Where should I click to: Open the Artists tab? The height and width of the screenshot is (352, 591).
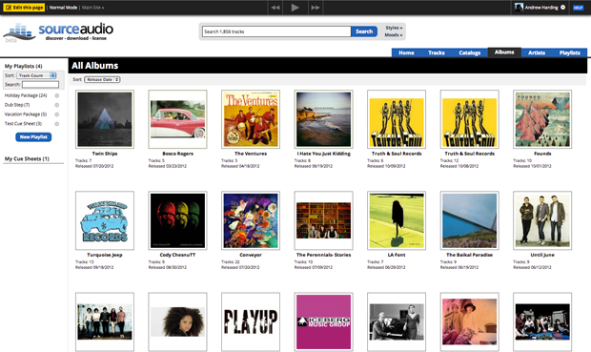(537, 52)
